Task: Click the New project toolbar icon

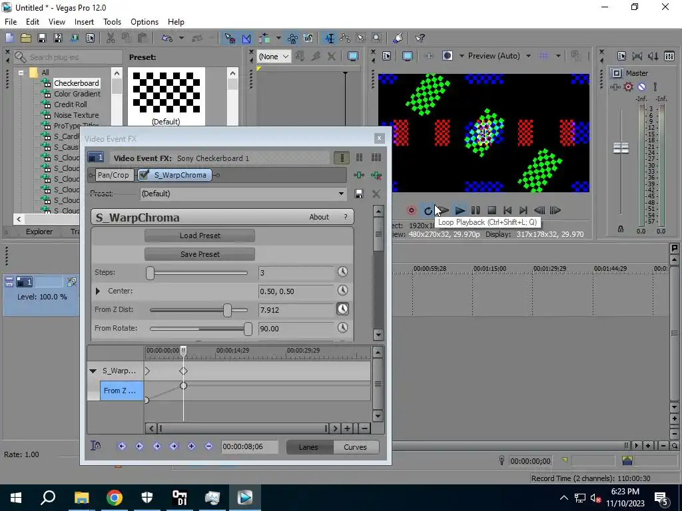Action: (x=9, y=38)
